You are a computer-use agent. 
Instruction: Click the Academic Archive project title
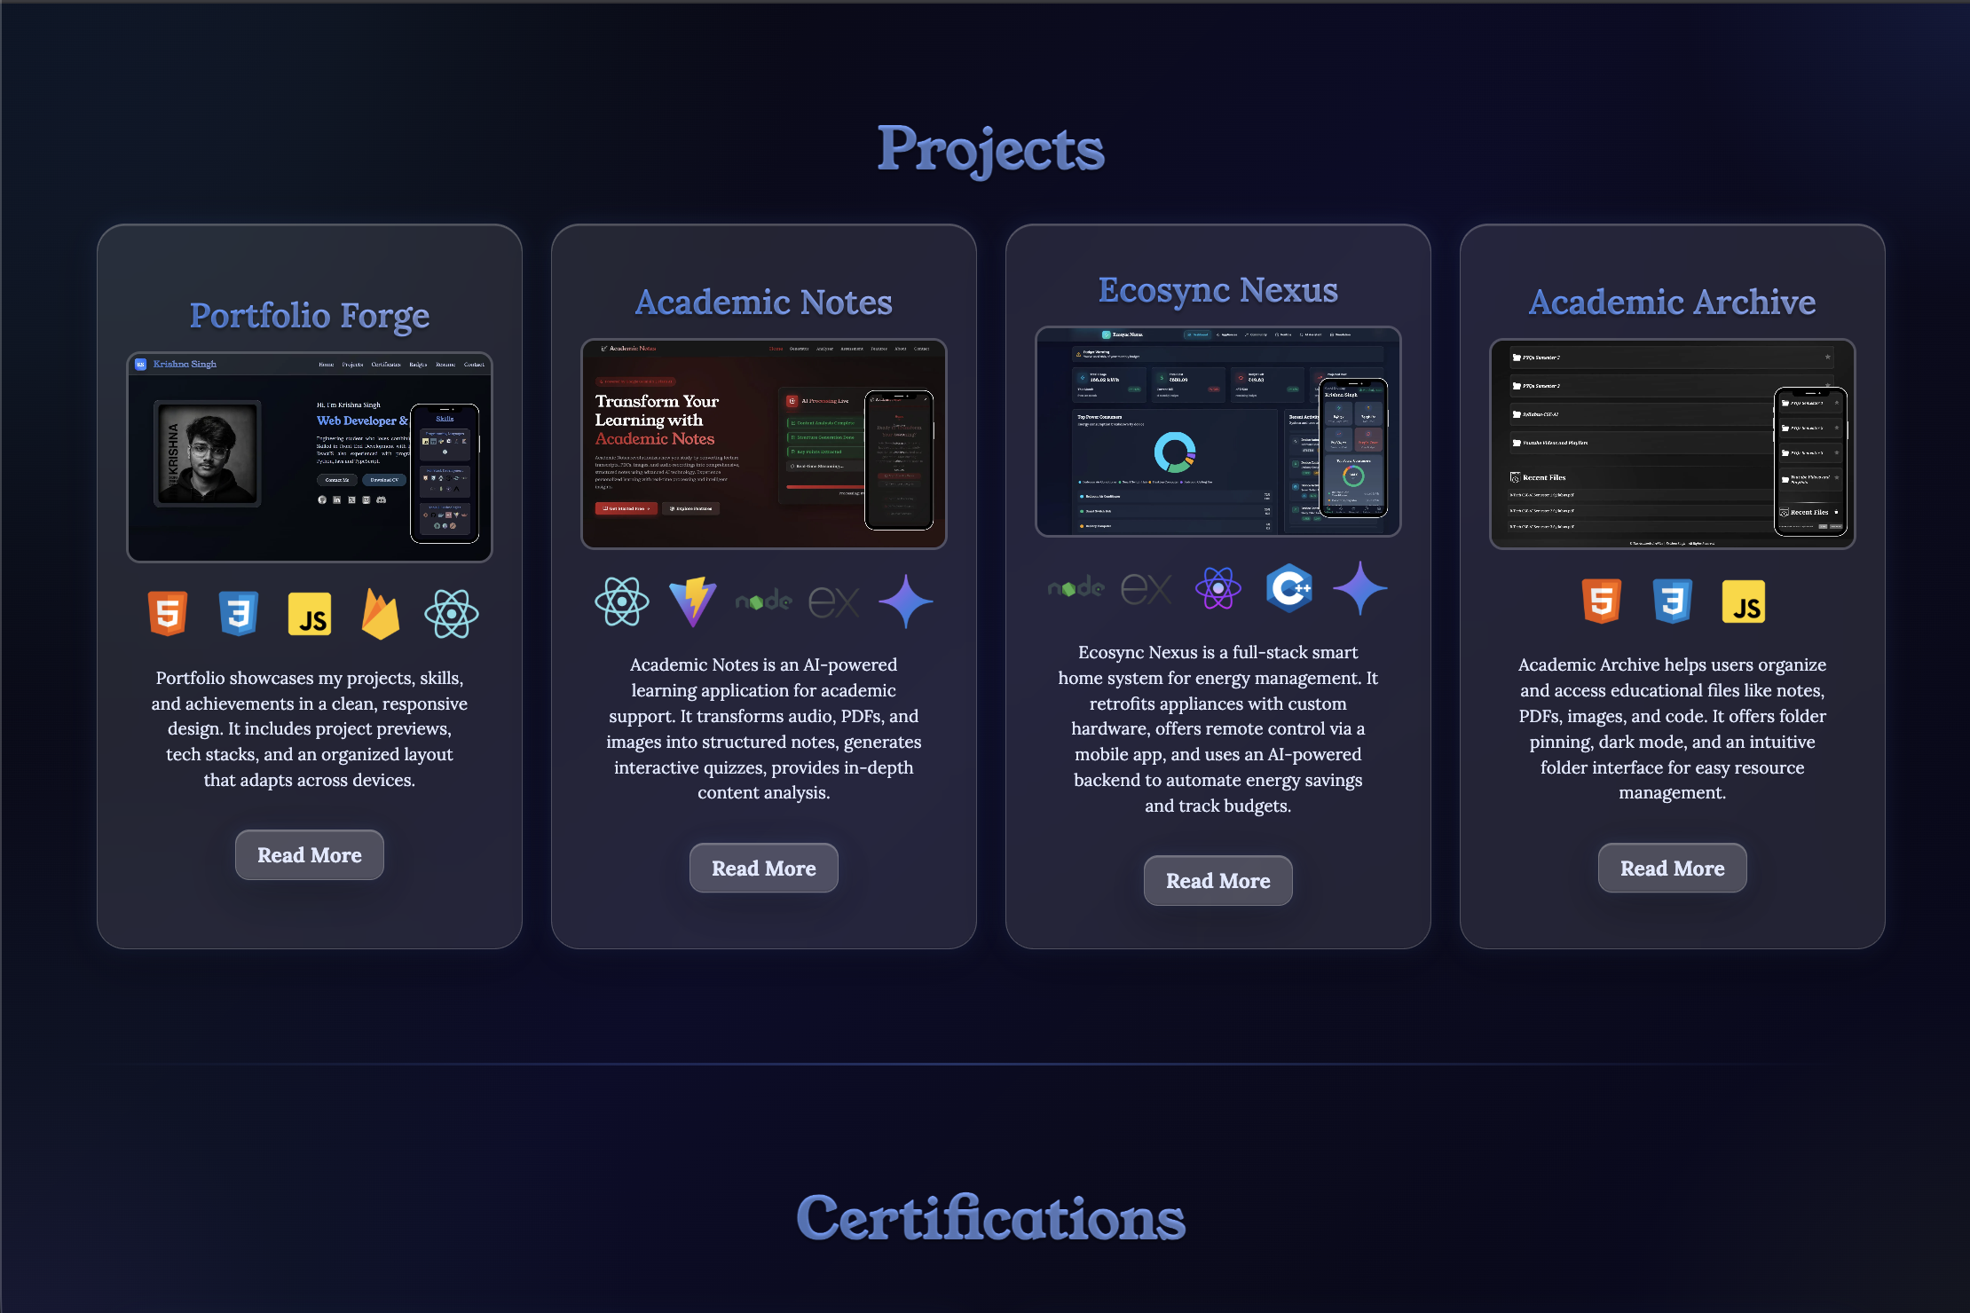[1672, 303]
